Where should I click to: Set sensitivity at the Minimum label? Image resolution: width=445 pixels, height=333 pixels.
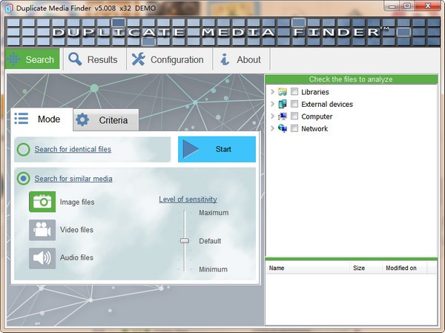[213, 269]
